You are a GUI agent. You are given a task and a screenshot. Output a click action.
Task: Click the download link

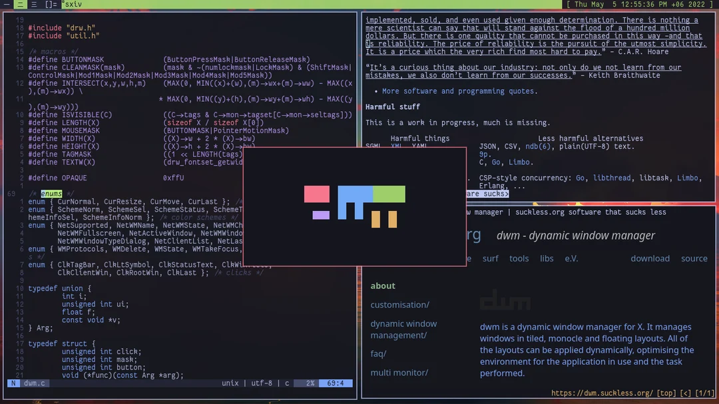tap(650, 258)
